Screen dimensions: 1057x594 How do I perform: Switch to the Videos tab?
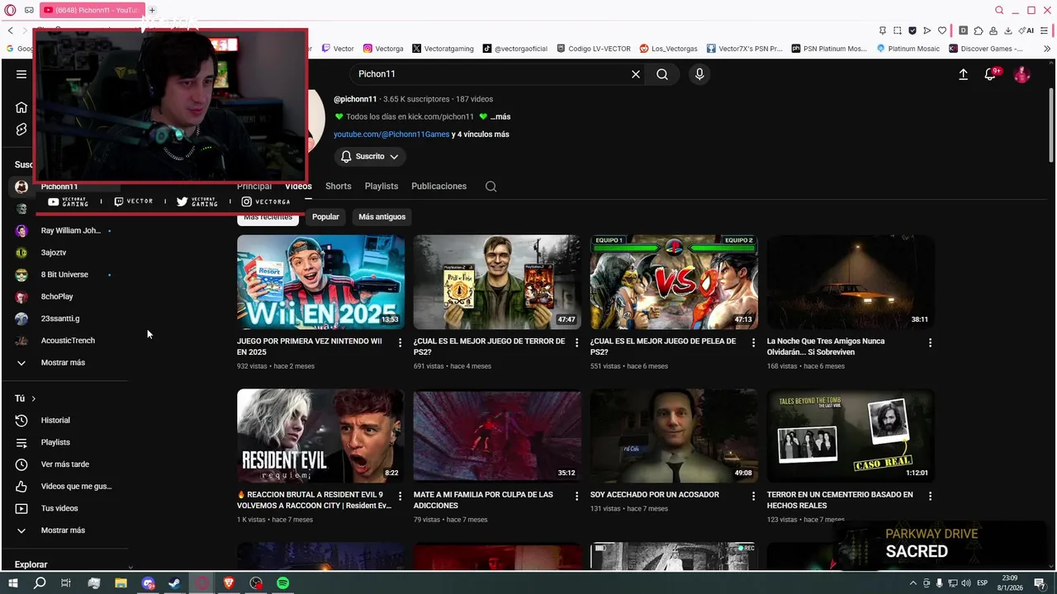[x=298, y=186]
